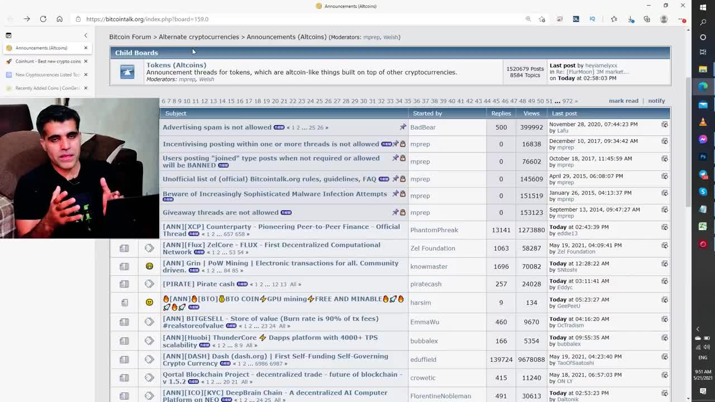Jump to last post in Grin thread
The width and height of the screenshot is (715, 402).
tap(664, 264)
